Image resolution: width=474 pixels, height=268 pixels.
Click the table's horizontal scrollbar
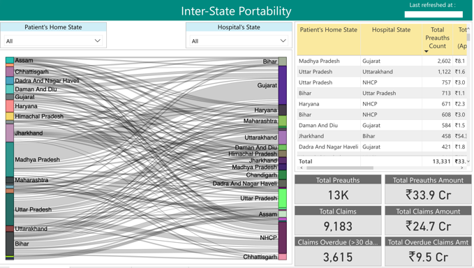[340, 167]
